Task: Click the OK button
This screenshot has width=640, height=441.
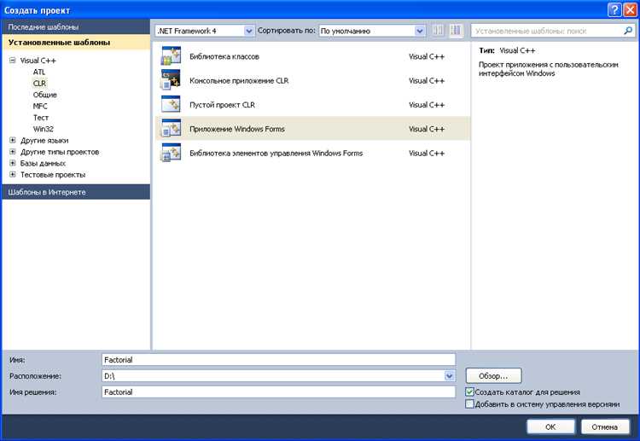Action: click(x=550, y=426)
